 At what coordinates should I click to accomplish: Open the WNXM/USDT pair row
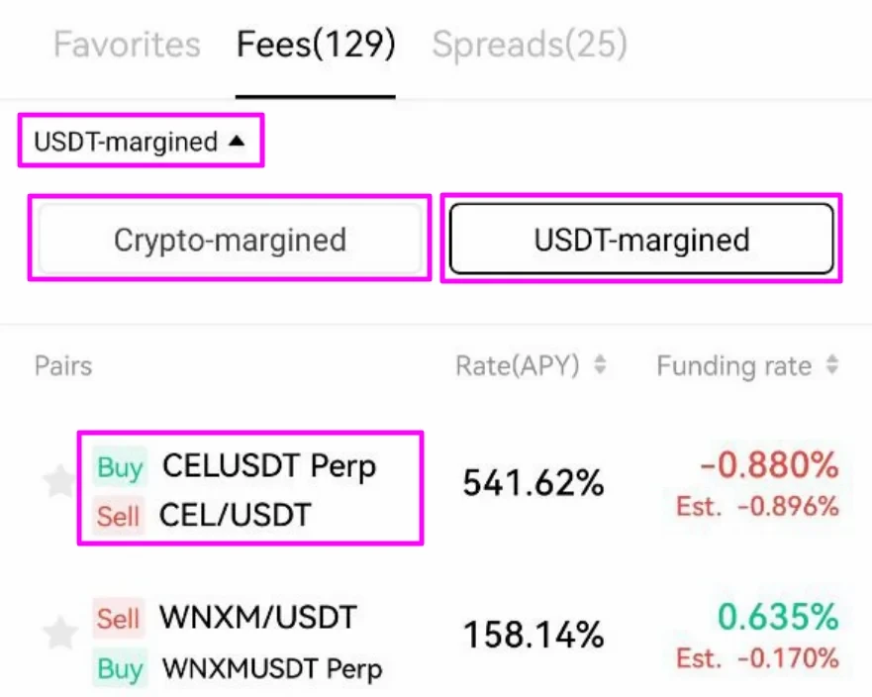tap(257, 619)
